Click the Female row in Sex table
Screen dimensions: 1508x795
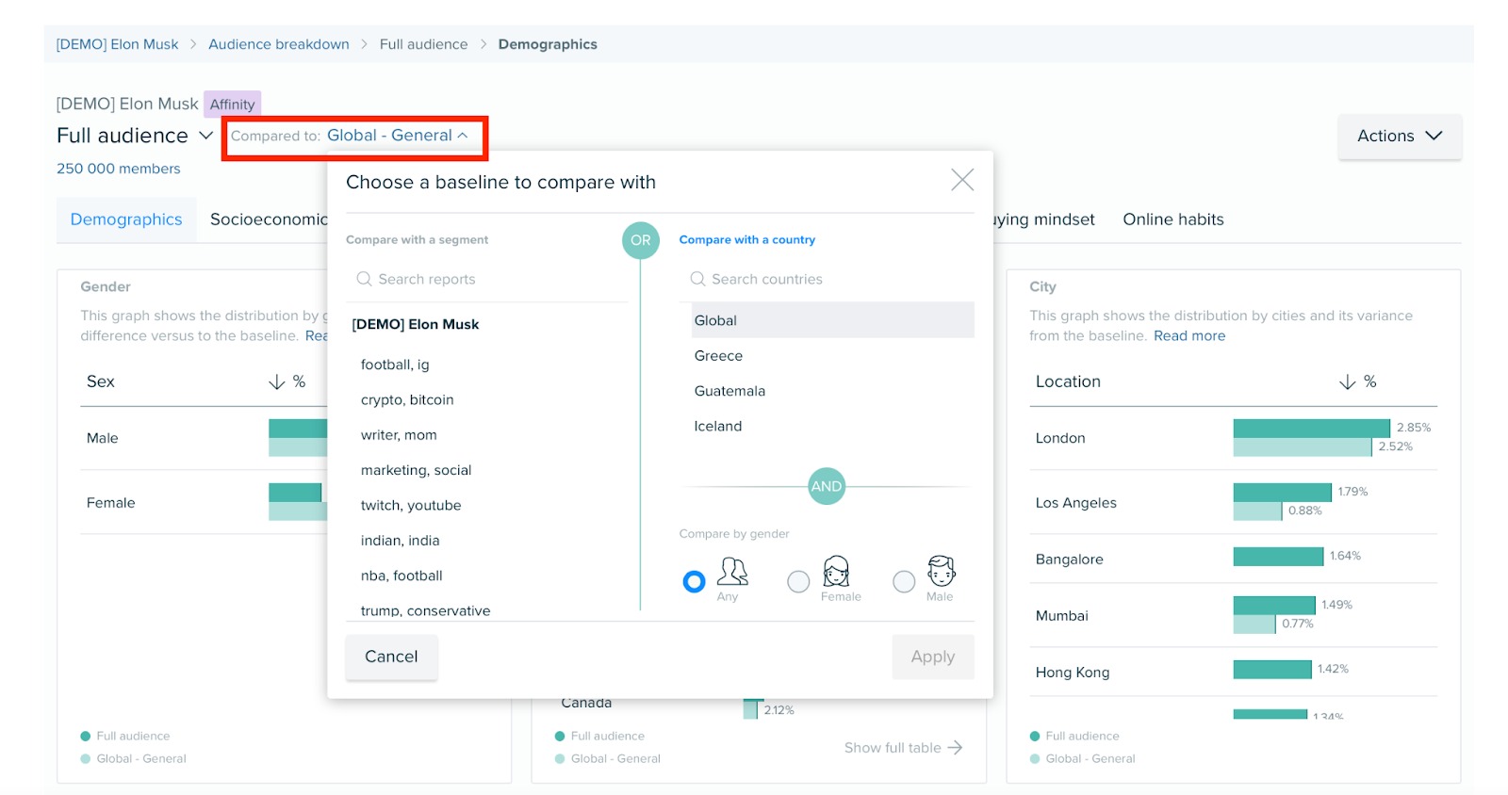pos(204,502)
